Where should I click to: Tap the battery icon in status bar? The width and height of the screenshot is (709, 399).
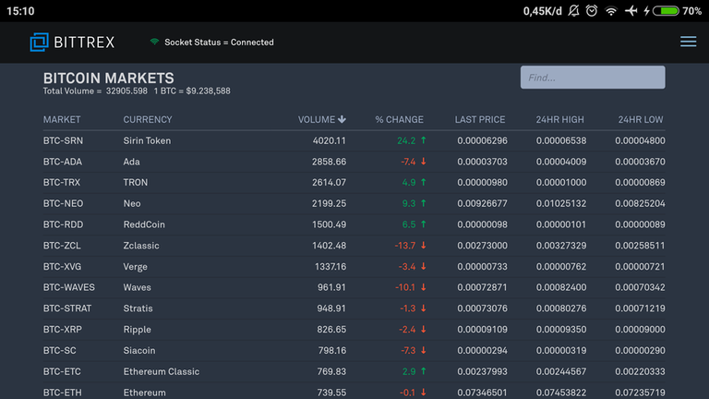click(x=666, y=11)
